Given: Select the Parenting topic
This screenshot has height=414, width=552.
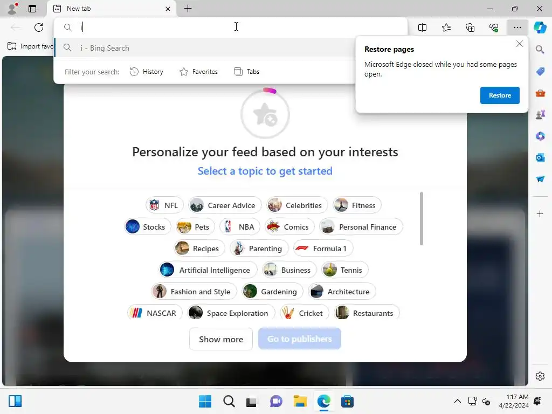Looking at the screenshot, I should pos(259,249).
